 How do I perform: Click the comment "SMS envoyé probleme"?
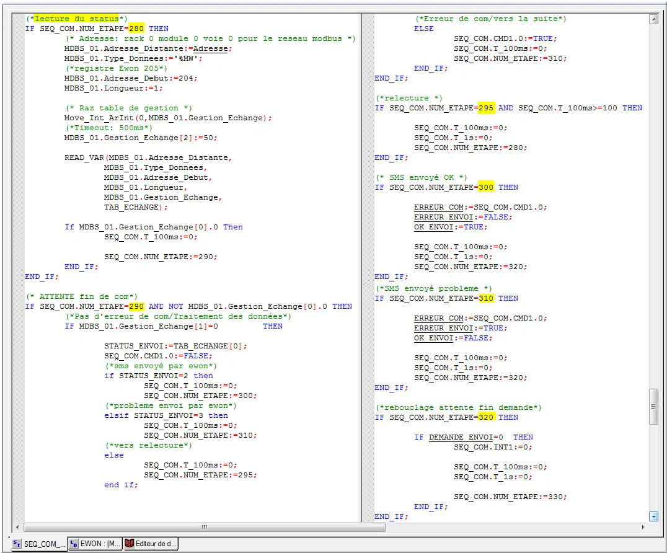(x=433, y=288)
